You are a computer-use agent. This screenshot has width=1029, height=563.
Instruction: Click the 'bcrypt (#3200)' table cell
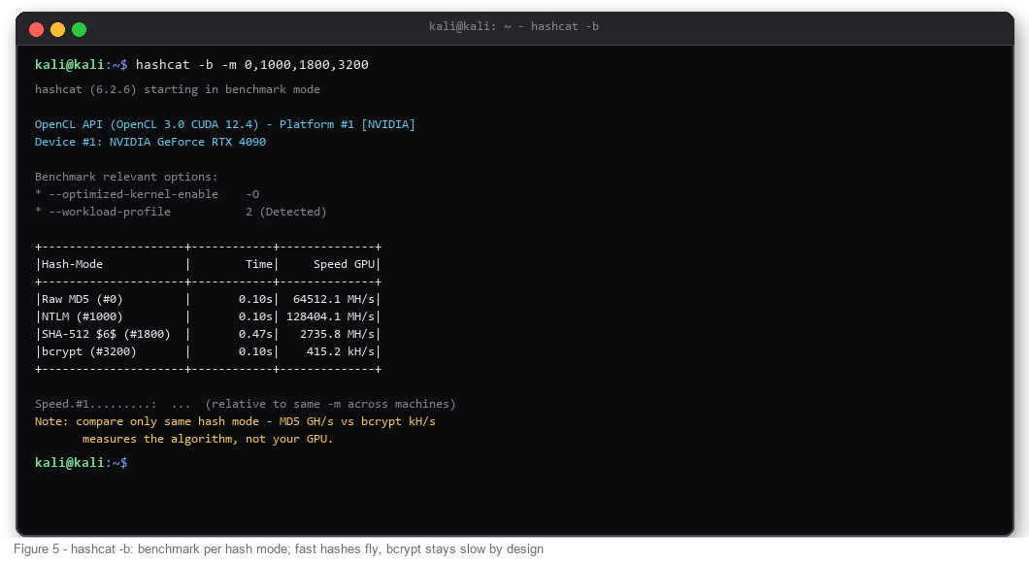point(89,351)
